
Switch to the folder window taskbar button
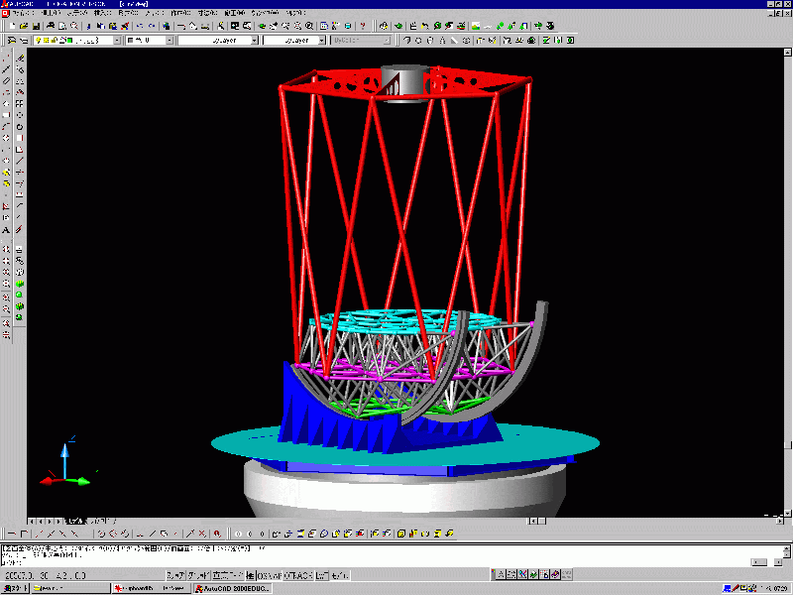click(70, 588)
